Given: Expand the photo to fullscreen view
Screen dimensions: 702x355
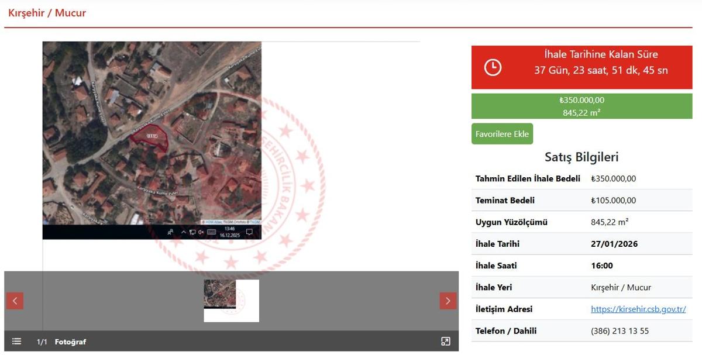Looking at the screenshot, I should click(445, 342).
